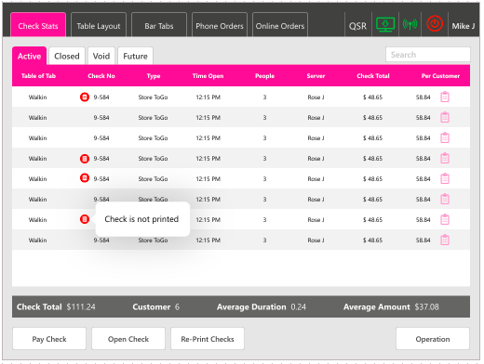Click footer Check Total $111.24 value
484x364 pixels.
tap(81, 306)
